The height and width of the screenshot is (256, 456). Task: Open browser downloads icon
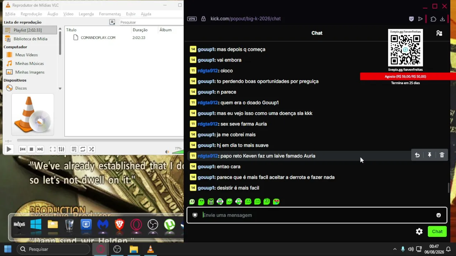pyautogui.click(x=442, y=19)
